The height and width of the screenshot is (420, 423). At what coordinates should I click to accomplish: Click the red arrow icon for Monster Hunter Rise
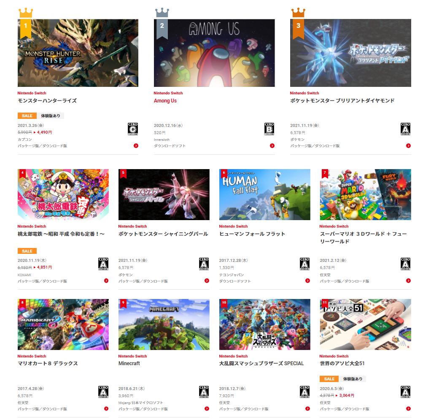136,145
